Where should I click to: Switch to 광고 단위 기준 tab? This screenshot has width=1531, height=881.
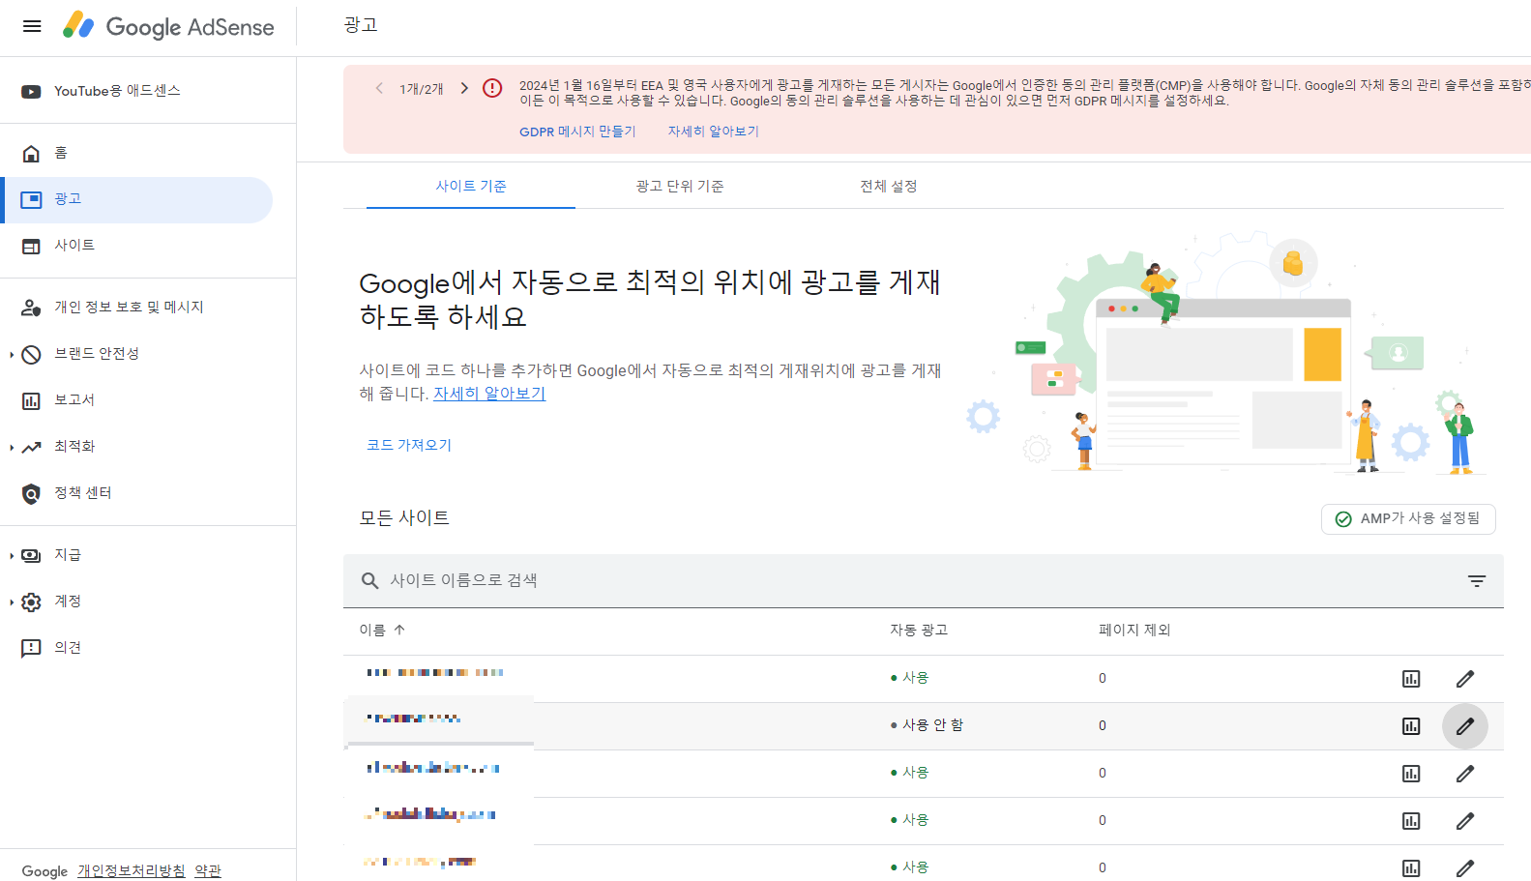680,187
